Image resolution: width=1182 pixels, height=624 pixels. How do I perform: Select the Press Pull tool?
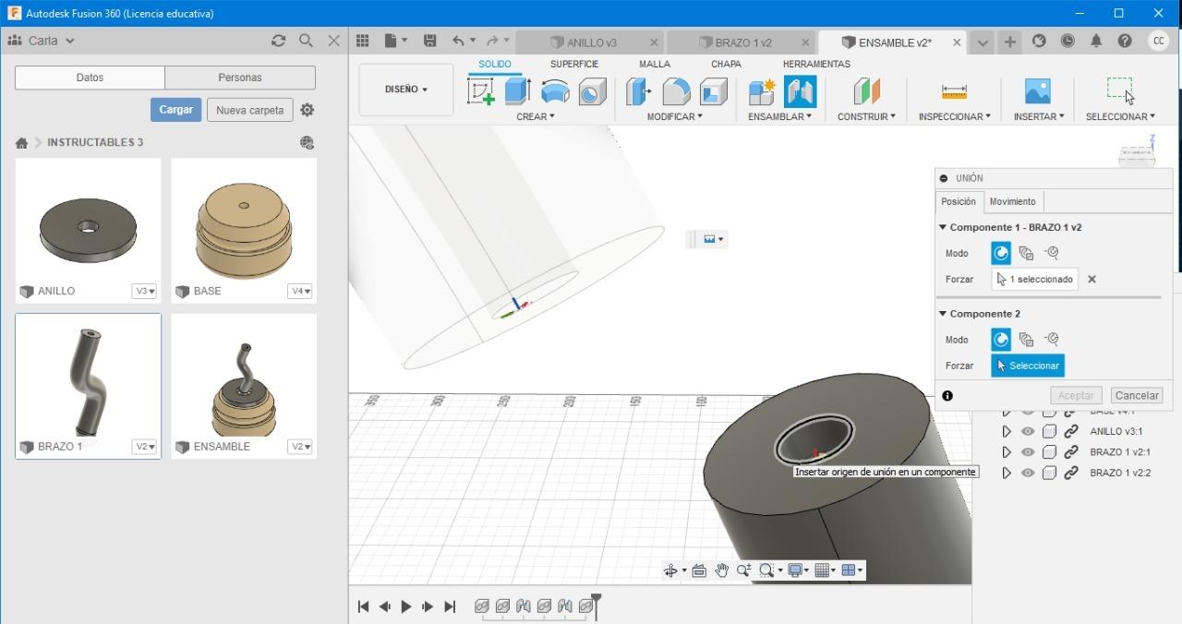click(x=638, y=91)
